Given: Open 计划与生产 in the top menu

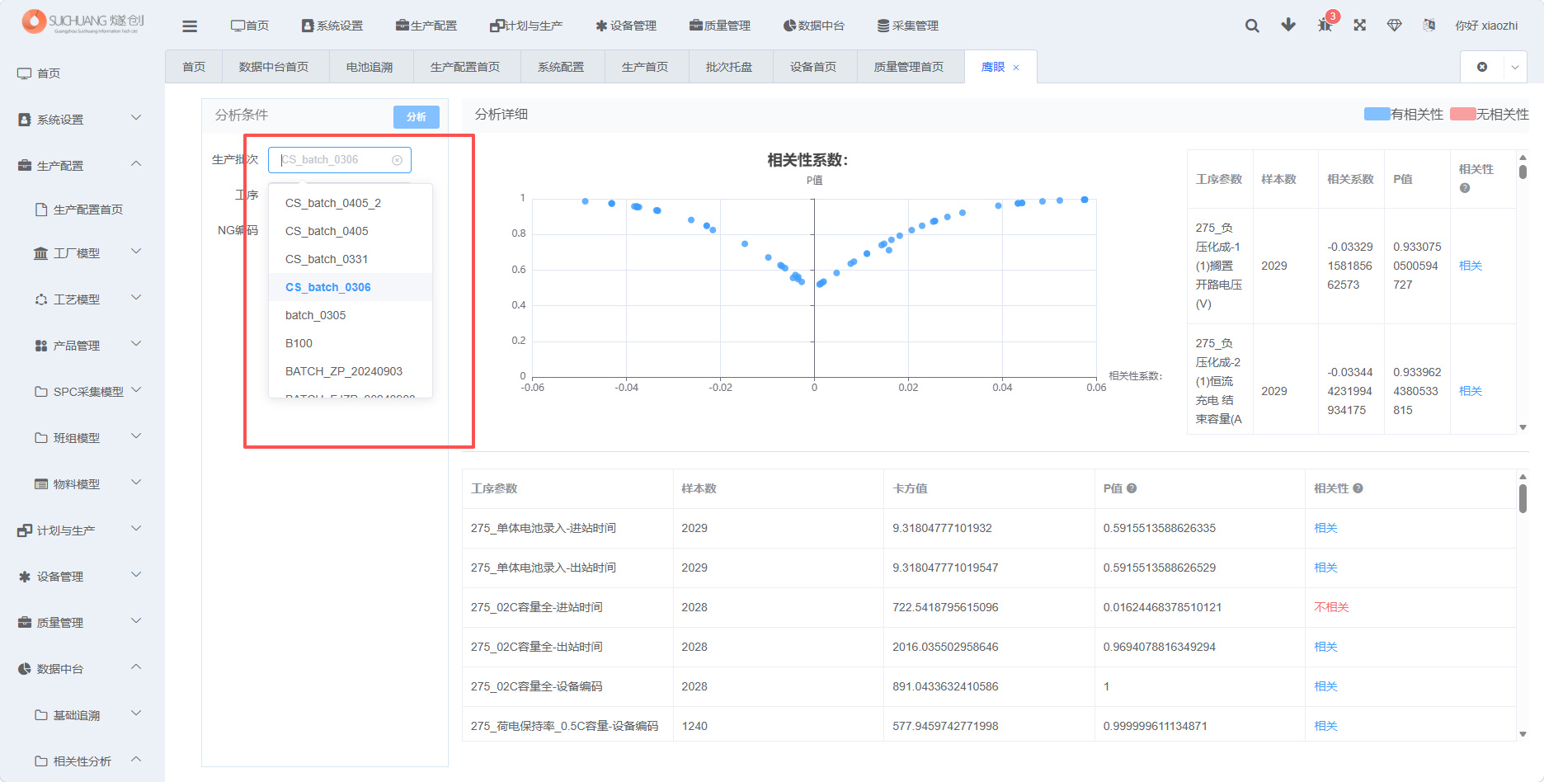Looking at the screenshot, I should click(x=525, y=26).
